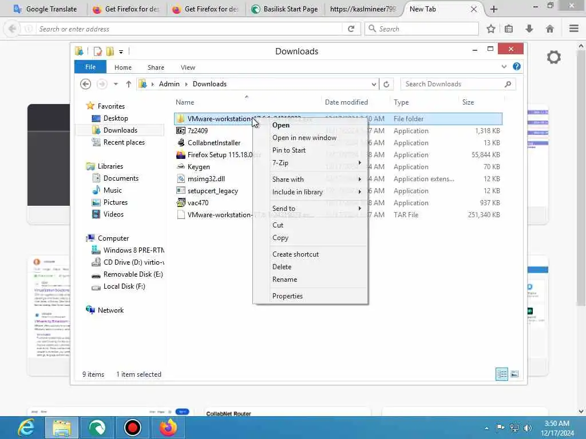Viewport: 586px width, 439px height.
Task: Go back in Explorer navigation
Action: point(86,84)
